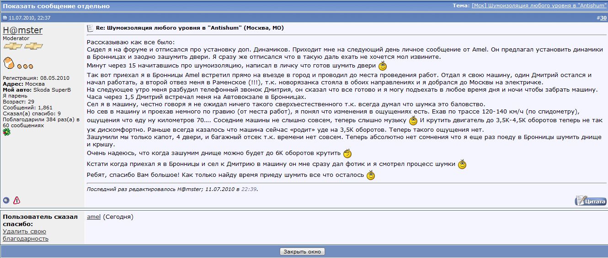Screen dimensions: 608x258
Task: Click the 'Сообщений: 1,861' text
Action: click(28, 108)
